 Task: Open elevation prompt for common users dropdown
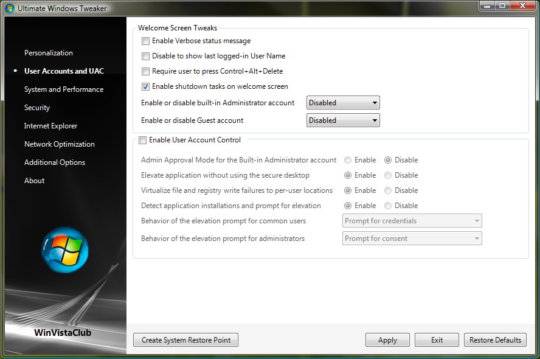click(412, 221)
